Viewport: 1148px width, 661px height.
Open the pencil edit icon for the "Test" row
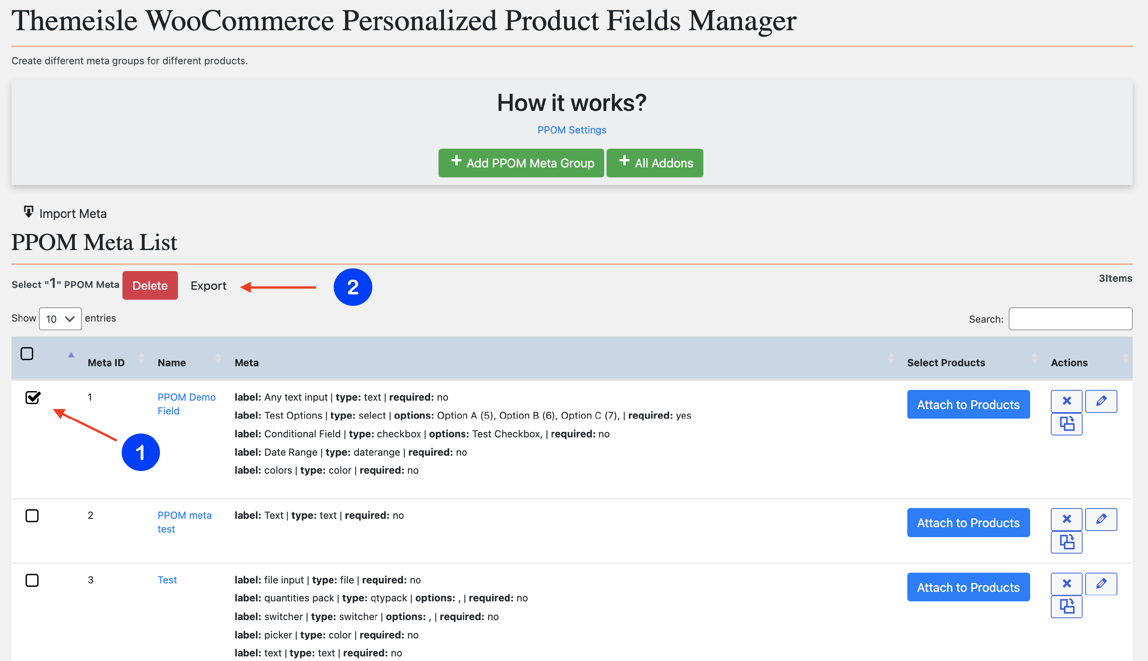(1101, 583)
